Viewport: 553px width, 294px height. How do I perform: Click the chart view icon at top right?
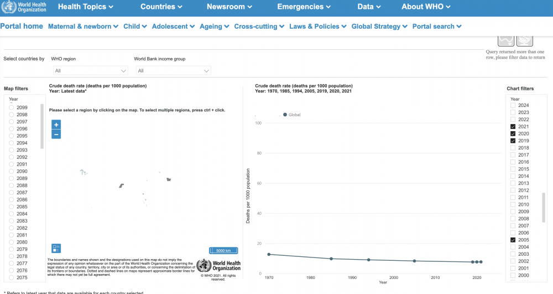[x=506, y=40]
